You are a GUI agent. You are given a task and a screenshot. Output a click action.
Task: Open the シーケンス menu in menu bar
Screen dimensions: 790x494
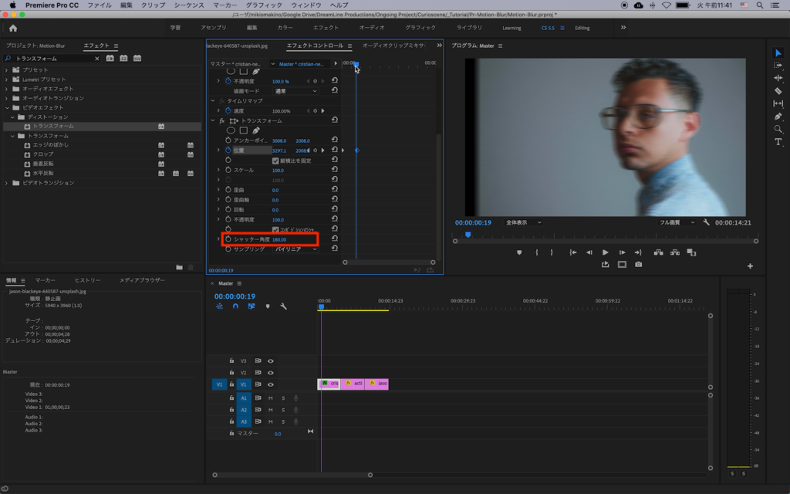188,5
